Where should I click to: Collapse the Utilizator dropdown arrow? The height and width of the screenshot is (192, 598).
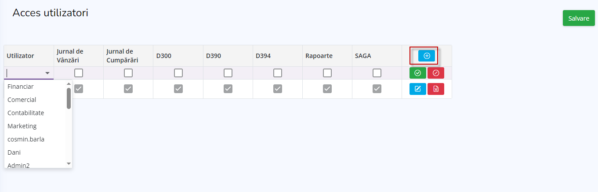pos(47,73)
